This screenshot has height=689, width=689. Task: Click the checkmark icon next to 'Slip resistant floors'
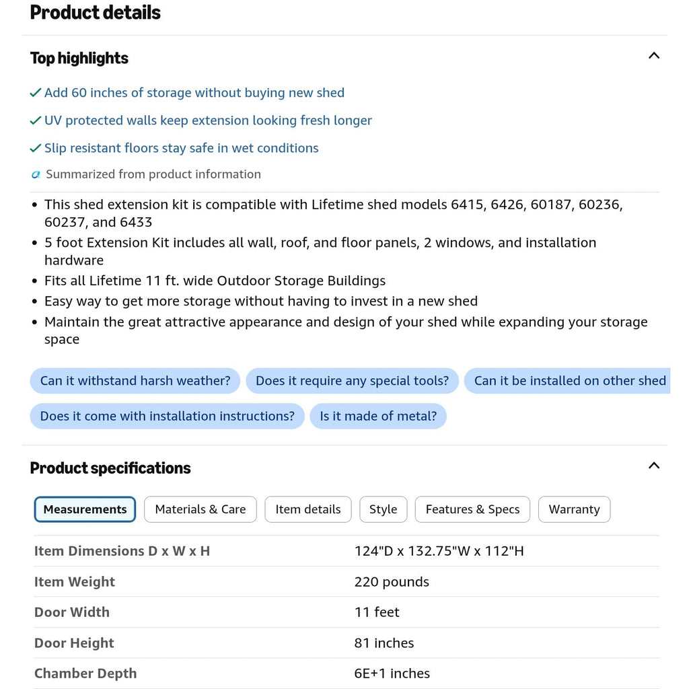click(36, 148)
